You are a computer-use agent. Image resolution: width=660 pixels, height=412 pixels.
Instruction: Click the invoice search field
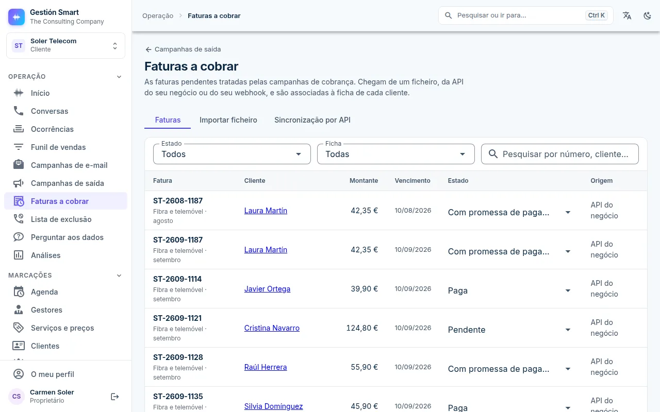(560, 154)
